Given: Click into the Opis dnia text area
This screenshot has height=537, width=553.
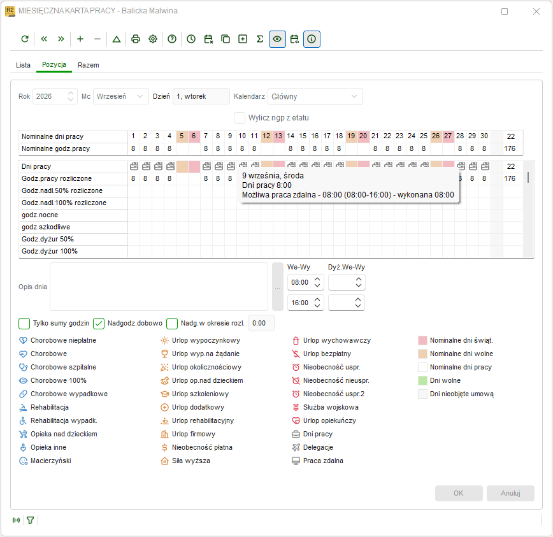Looking at the screenshot, I should click(159, 287).
